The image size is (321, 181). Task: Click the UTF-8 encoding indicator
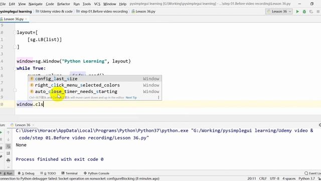[x=274, y=179]
